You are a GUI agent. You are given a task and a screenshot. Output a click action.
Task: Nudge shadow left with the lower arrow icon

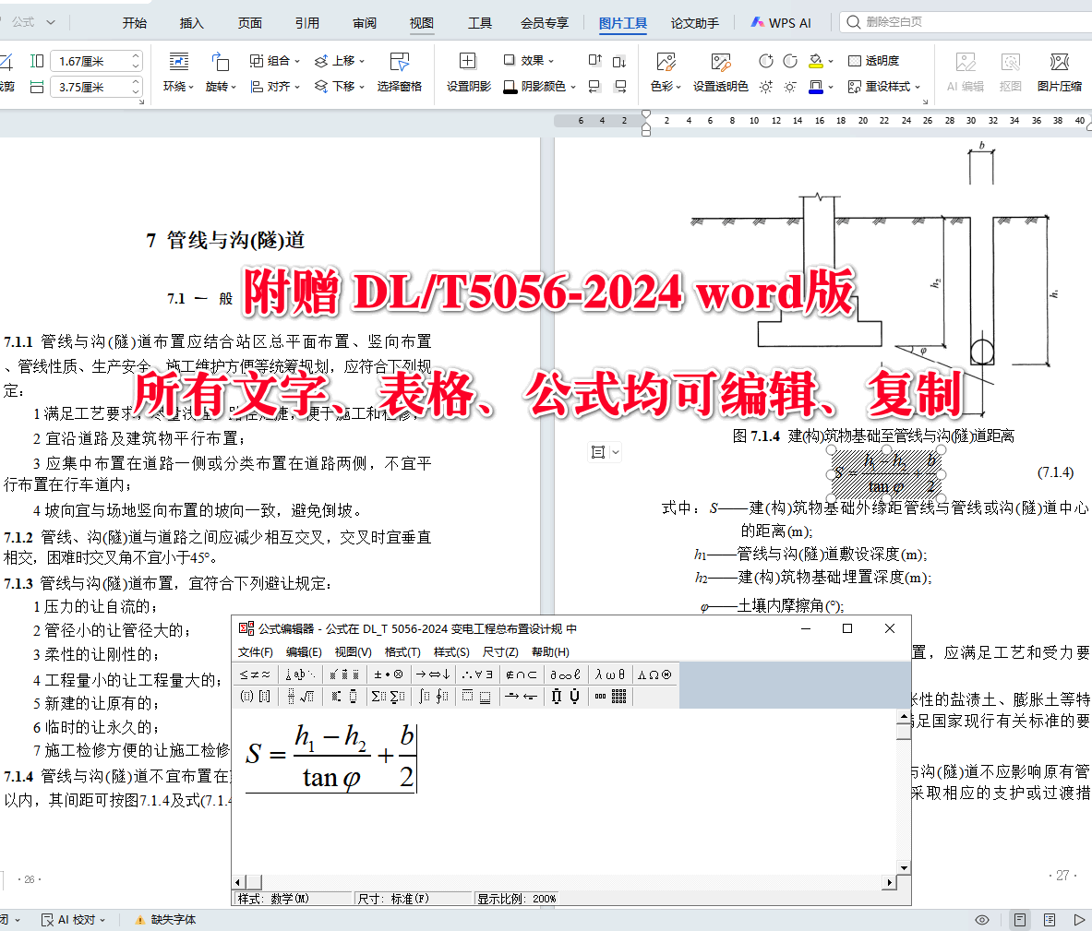coord(594,87)
